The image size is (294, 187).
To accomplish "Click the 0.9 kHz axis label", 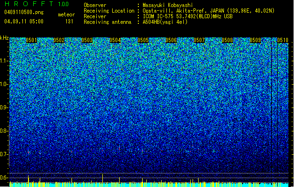I will point(4,108).
